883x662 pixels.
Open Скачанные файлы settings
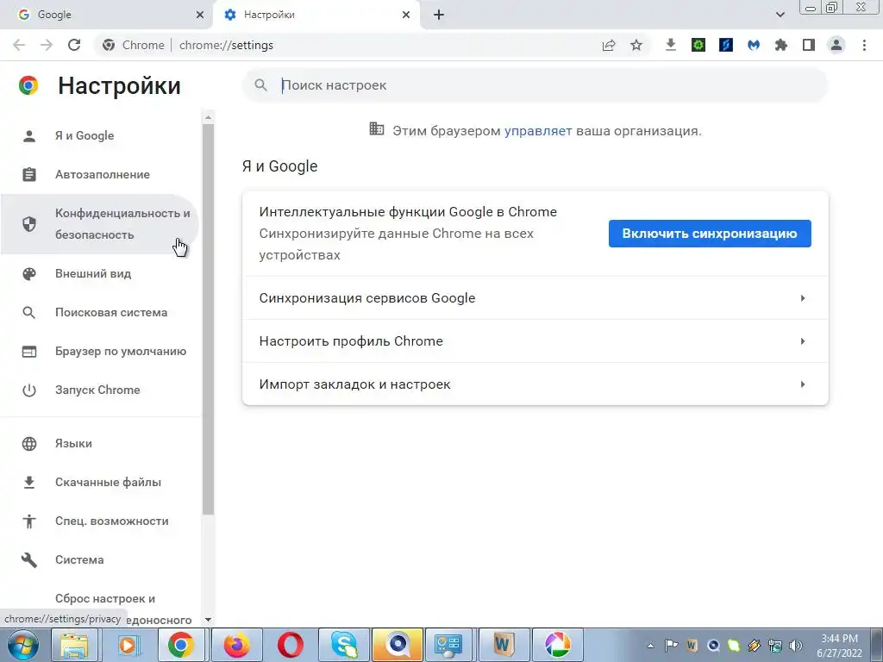(x=99, y=483)
